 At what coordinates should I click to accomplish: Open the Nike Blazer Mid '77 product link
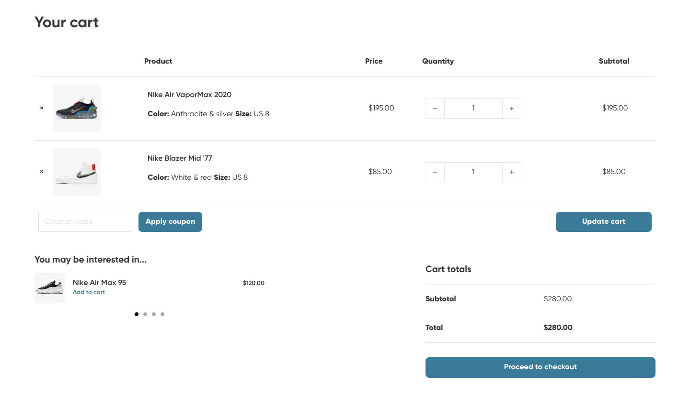[x=180, y=158]
